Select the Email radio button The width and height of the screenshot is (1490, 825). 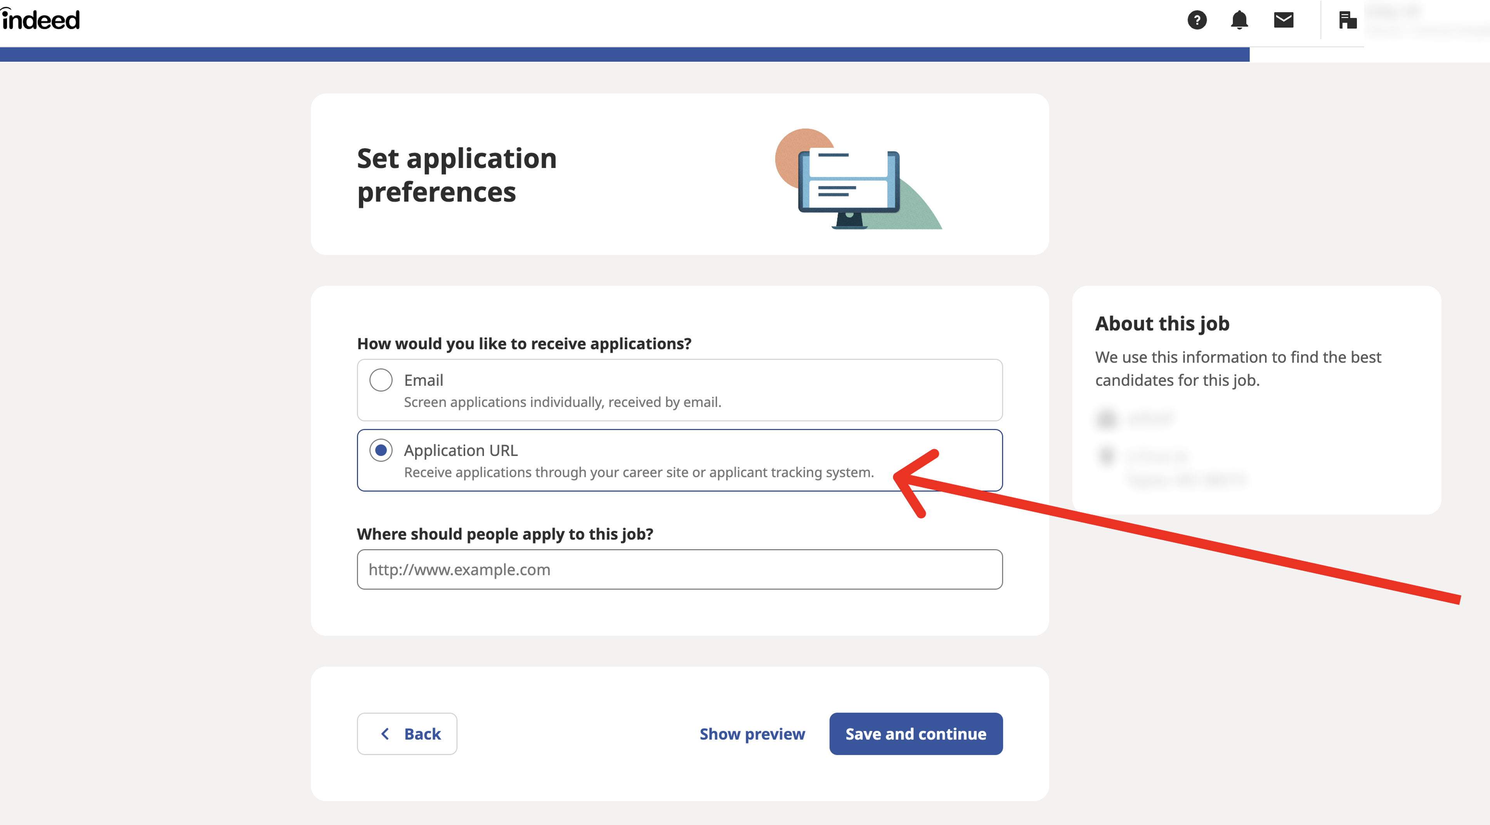click(381, 380)
